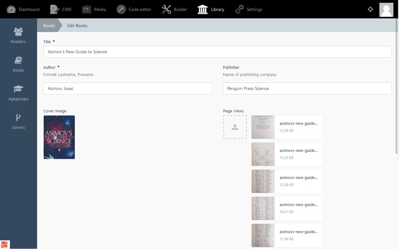The height and width of the screenshot is (249, 399).
Task: Open the Asimov's cover image thumbnail
Action: coord(59,137)
